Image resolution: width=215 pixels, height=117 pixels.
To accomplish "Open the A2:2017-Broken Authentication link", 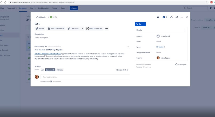I will pyautogui.click(x=47, y=54).
